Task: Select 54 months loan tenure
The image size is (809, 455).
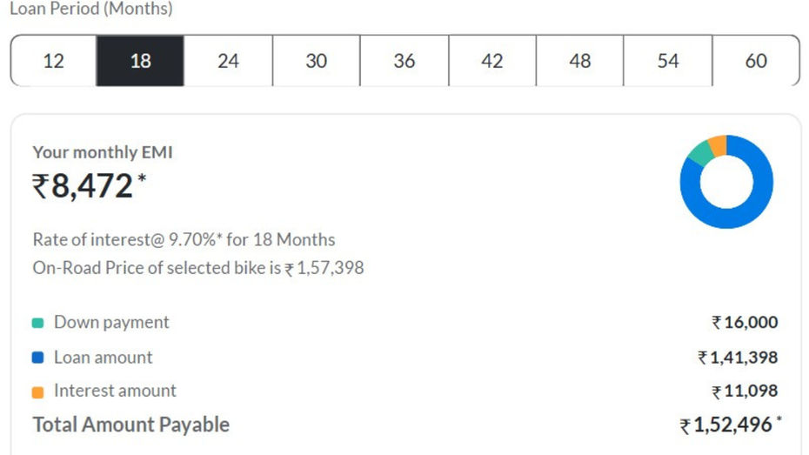Action: [x=668, y=61]
